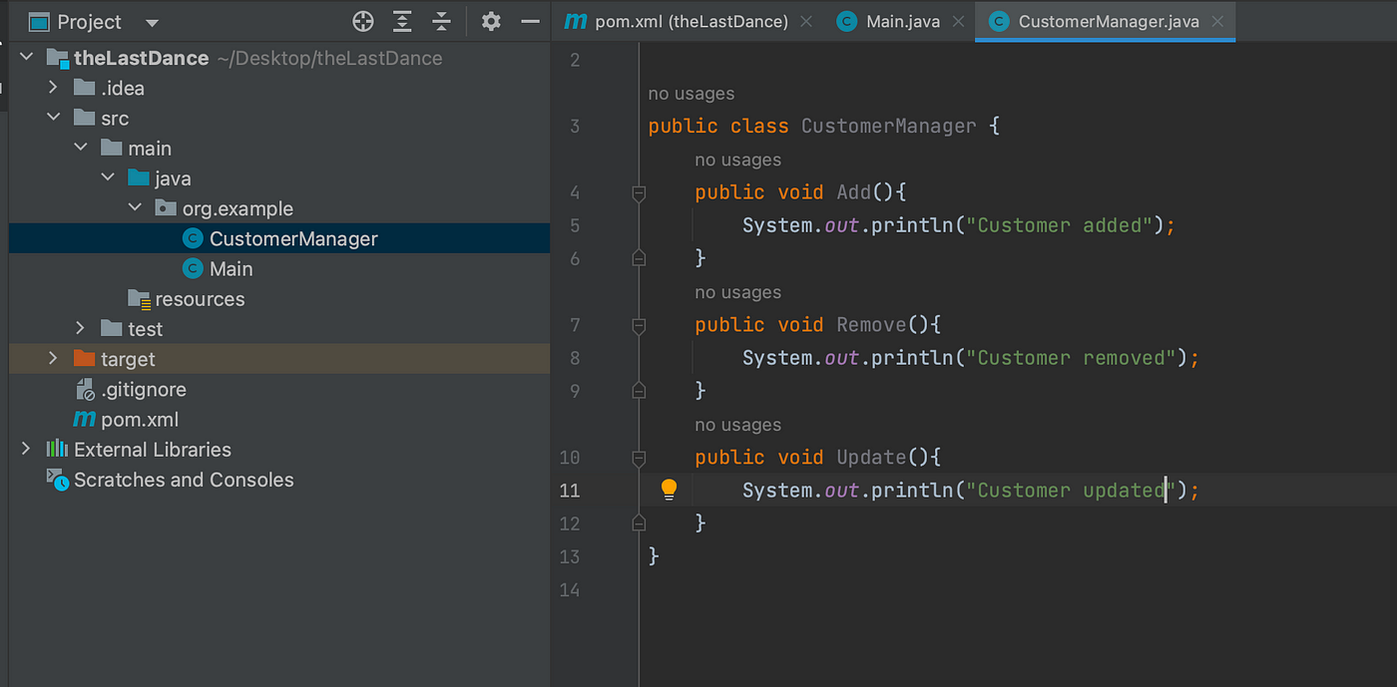Expand the .idea folder
The width and height of the screenshot is (1397, 687).
coord(53,88)
